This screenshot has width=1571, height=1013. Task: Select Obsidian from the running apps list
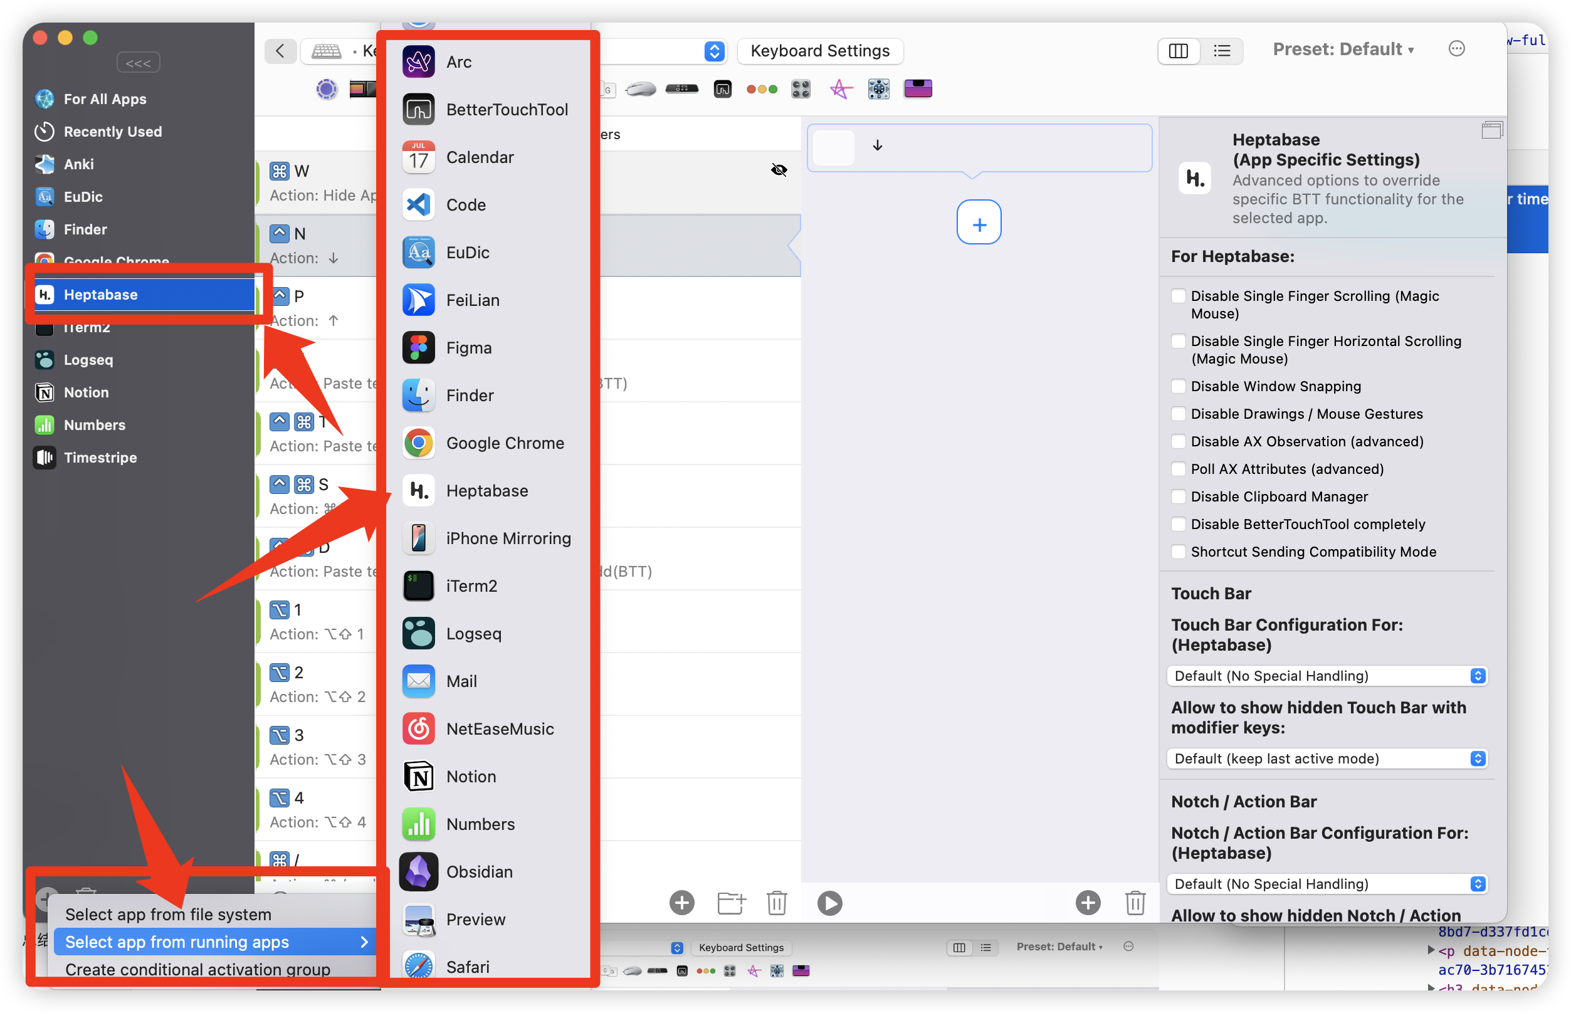(479, 871)
